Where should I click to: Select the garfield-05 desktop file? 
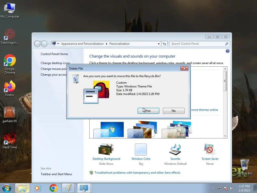[10, 115]
